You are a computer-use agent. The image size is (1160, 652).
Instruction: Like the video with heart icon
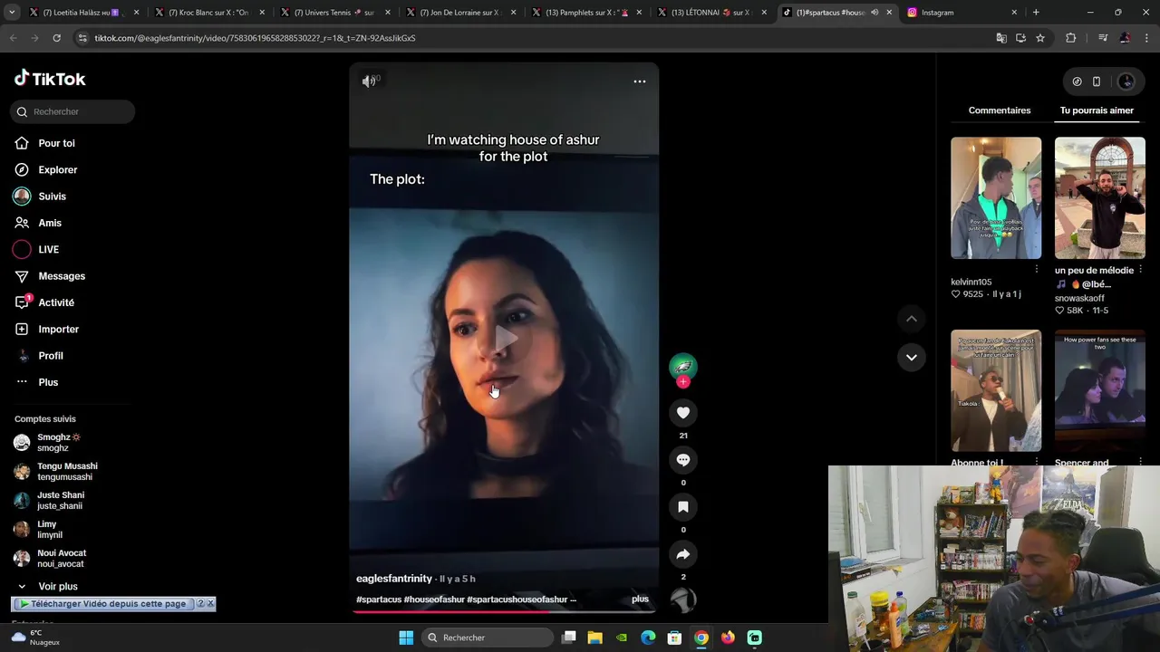point(683,413)
